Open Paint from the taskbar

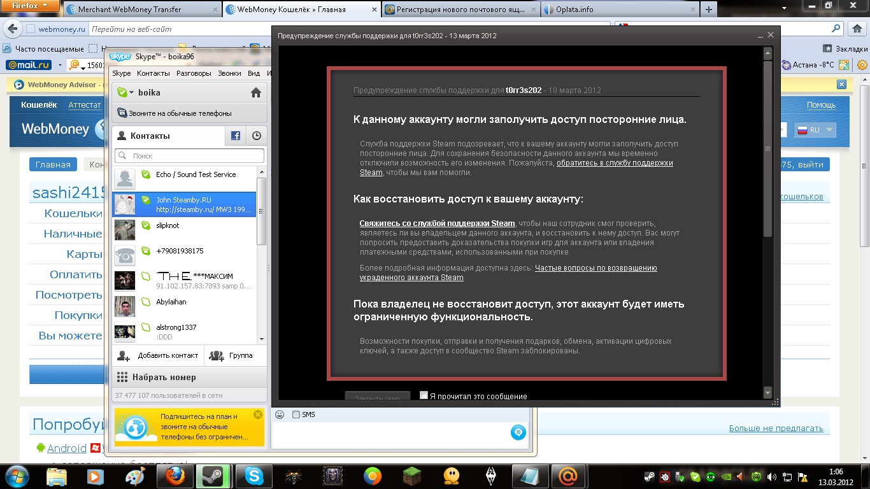tap(136, 476)
